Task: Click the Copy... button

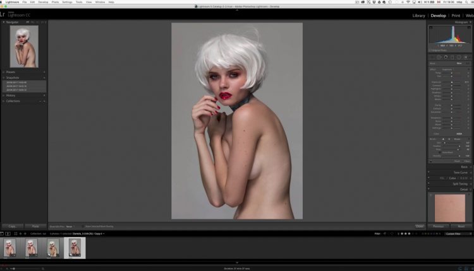Action: 13,226
